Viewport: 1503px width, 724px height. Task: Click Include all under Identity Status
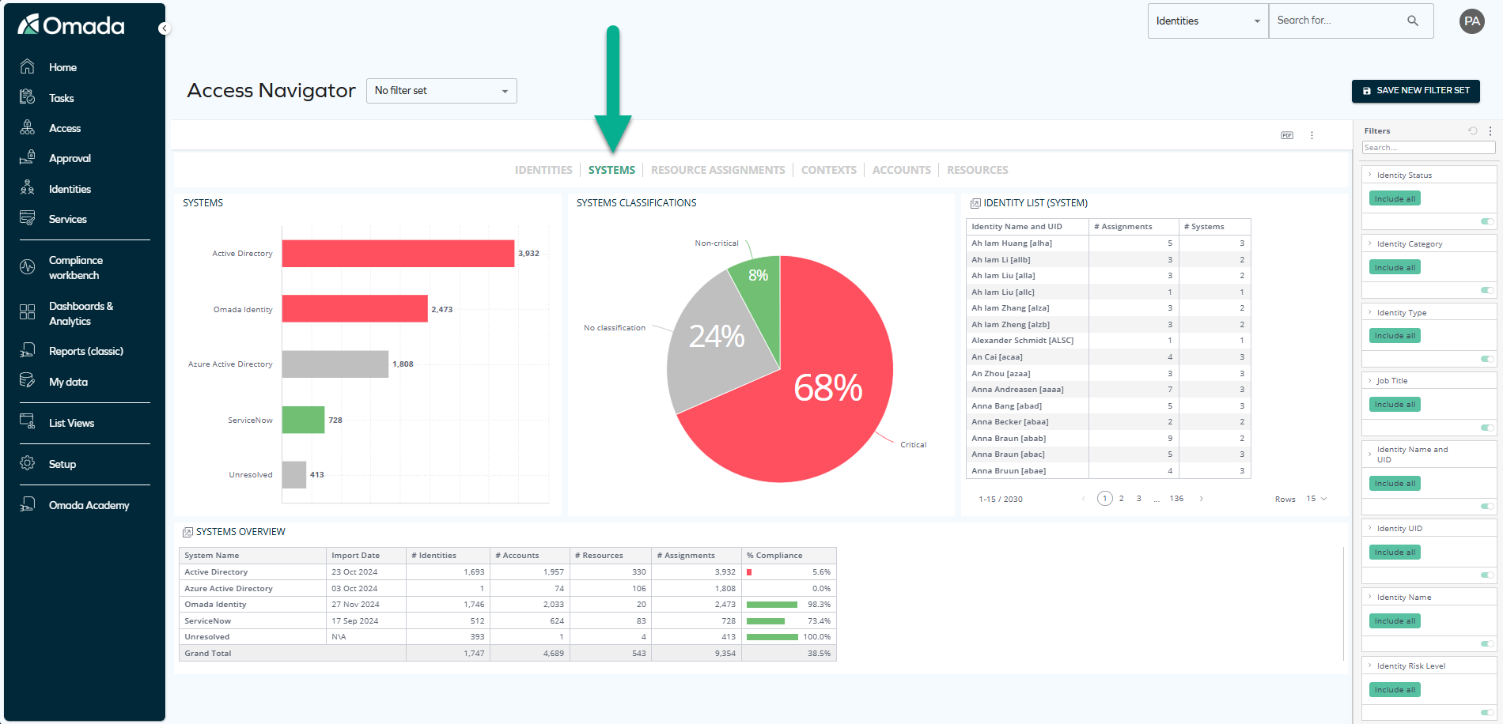[x=1395, y=198]
